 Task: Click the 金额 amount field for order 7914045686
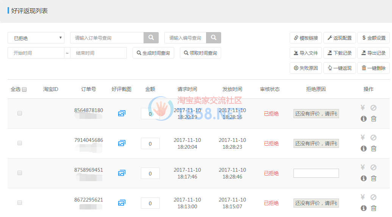[150, 143]
